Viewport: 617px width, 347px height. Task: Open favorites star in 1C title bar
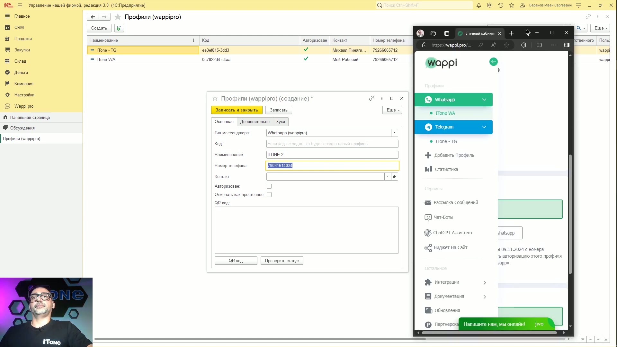512,5
